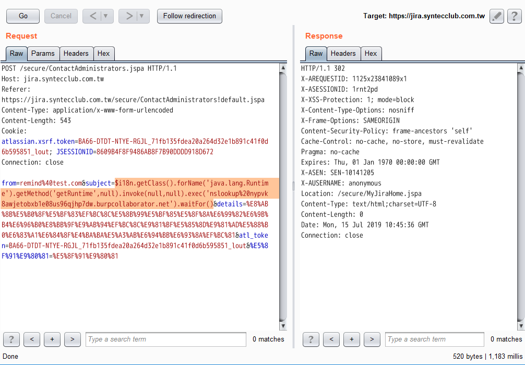Click the Content-Length: 543 header
Image resolution: width=525 pixels, height=365 pixels.
click(36, 120)
